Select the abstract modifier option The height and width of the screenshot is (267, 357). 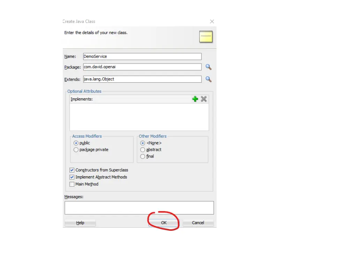(x=143, y=149)
